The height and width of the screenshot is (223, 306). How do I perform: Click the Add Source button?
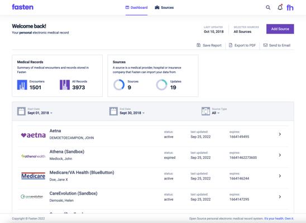pos(280,29)
